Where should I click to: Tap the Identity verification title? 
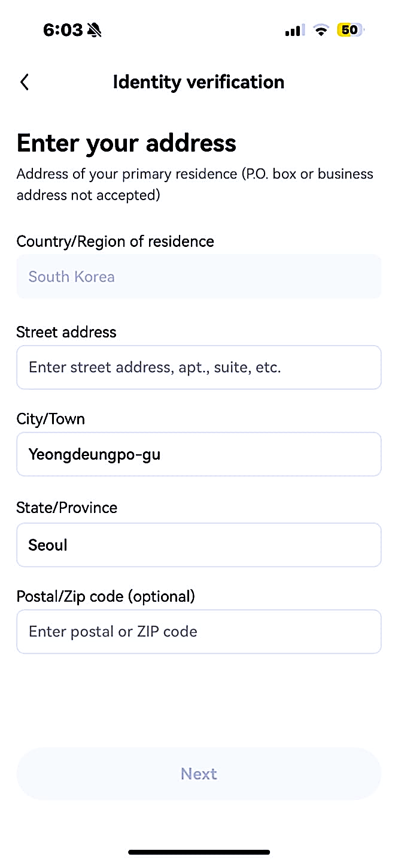click(x=199, y=82)
